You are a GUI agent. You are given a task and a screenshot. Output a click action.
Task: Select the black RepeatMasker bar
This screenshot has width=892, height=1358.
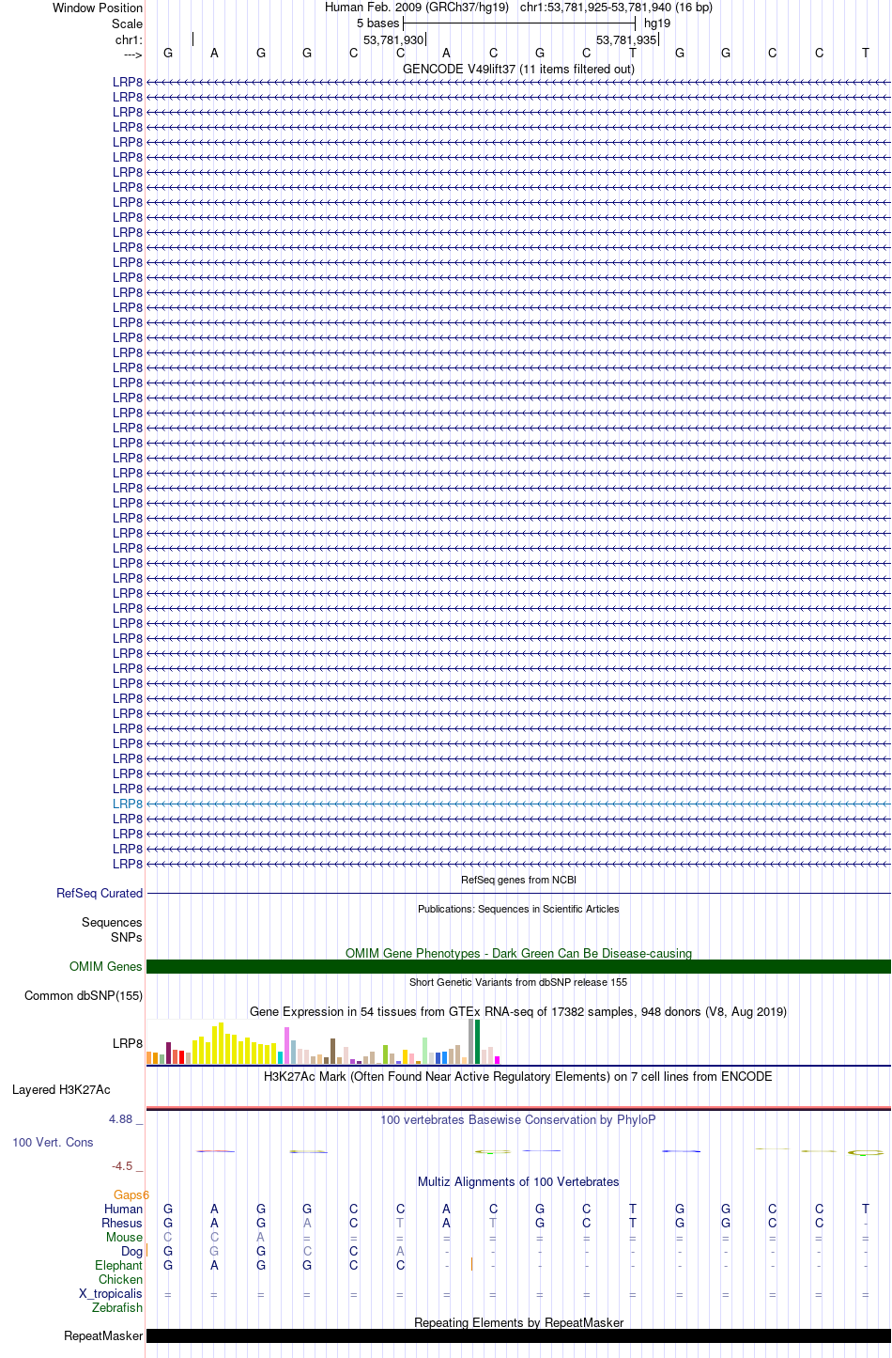coord(518,1335)
